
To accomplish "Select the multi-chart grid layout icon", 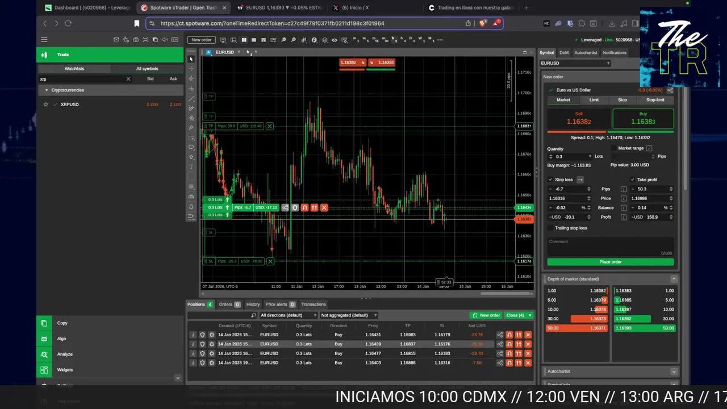I will pyautogui.click(x=244, y=40).
